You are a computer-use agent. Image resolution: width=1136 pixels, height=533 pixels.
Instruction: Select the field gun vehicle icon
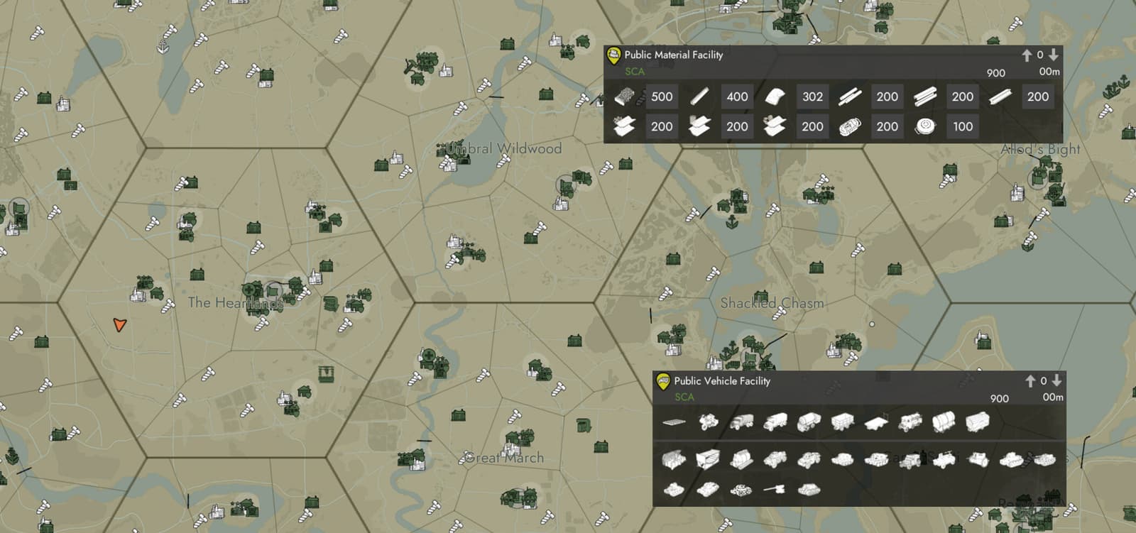pos(775,488)
